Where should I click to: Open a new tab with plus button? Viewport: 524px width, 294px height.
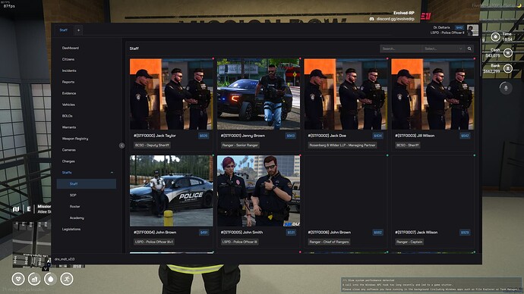(x=78, y=30)
